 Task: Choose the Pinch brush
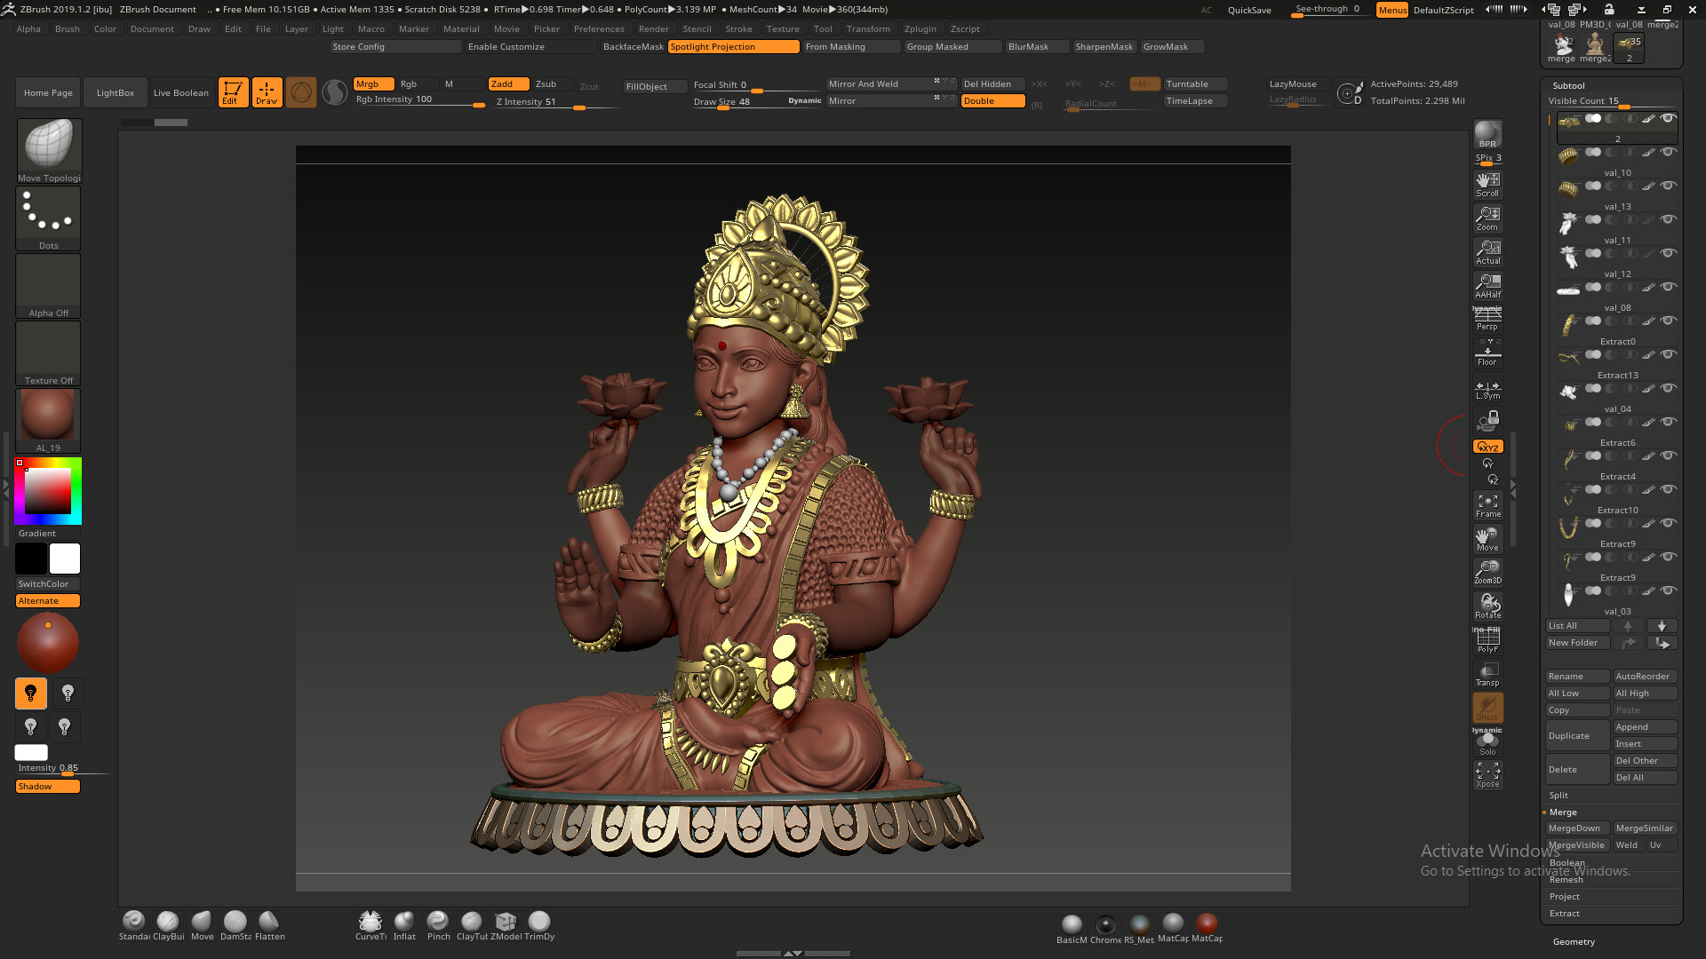point(437,921)
